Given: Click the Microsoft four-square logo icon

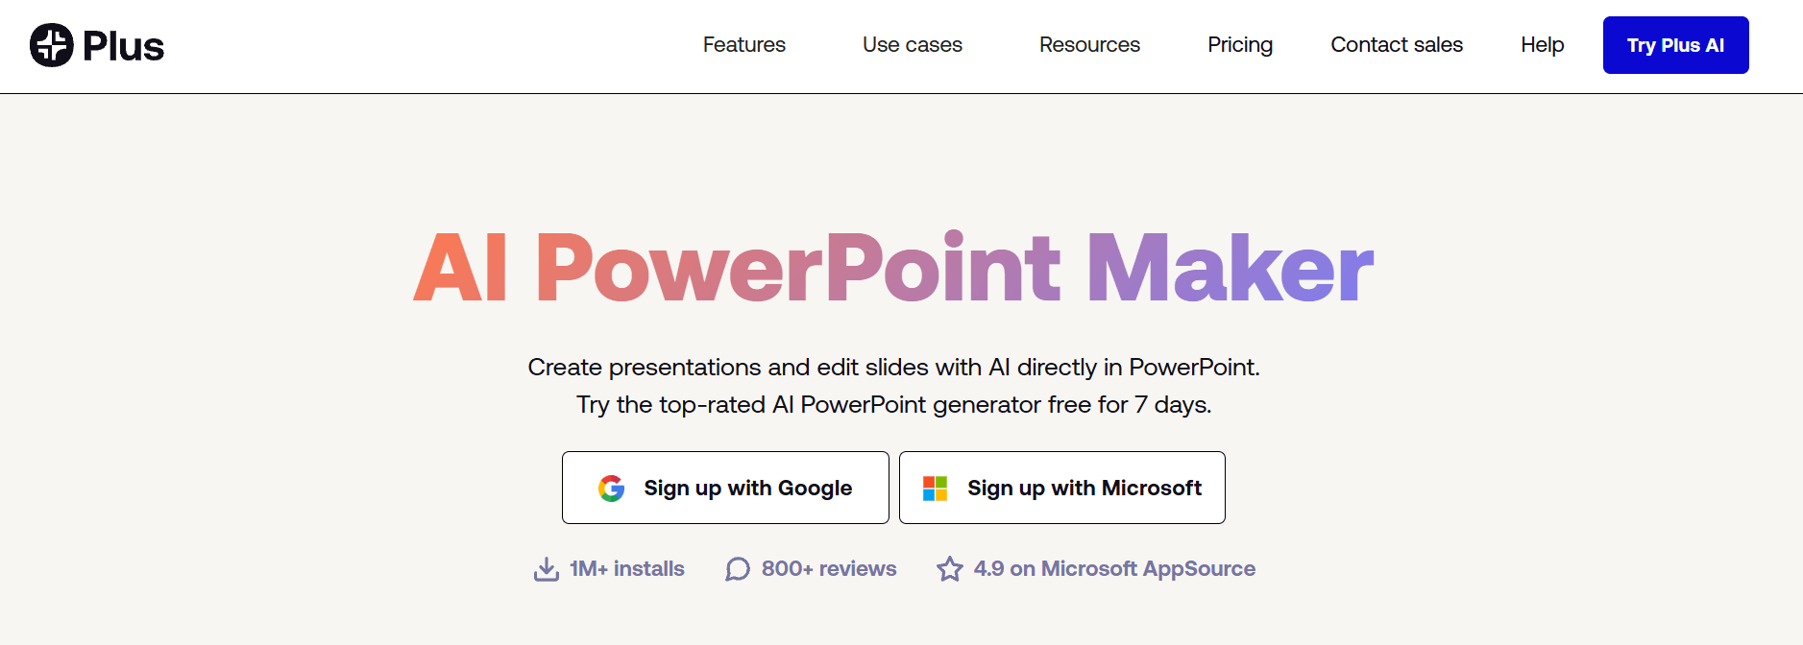Looking at the screenshot, I should tap(935, 489).
